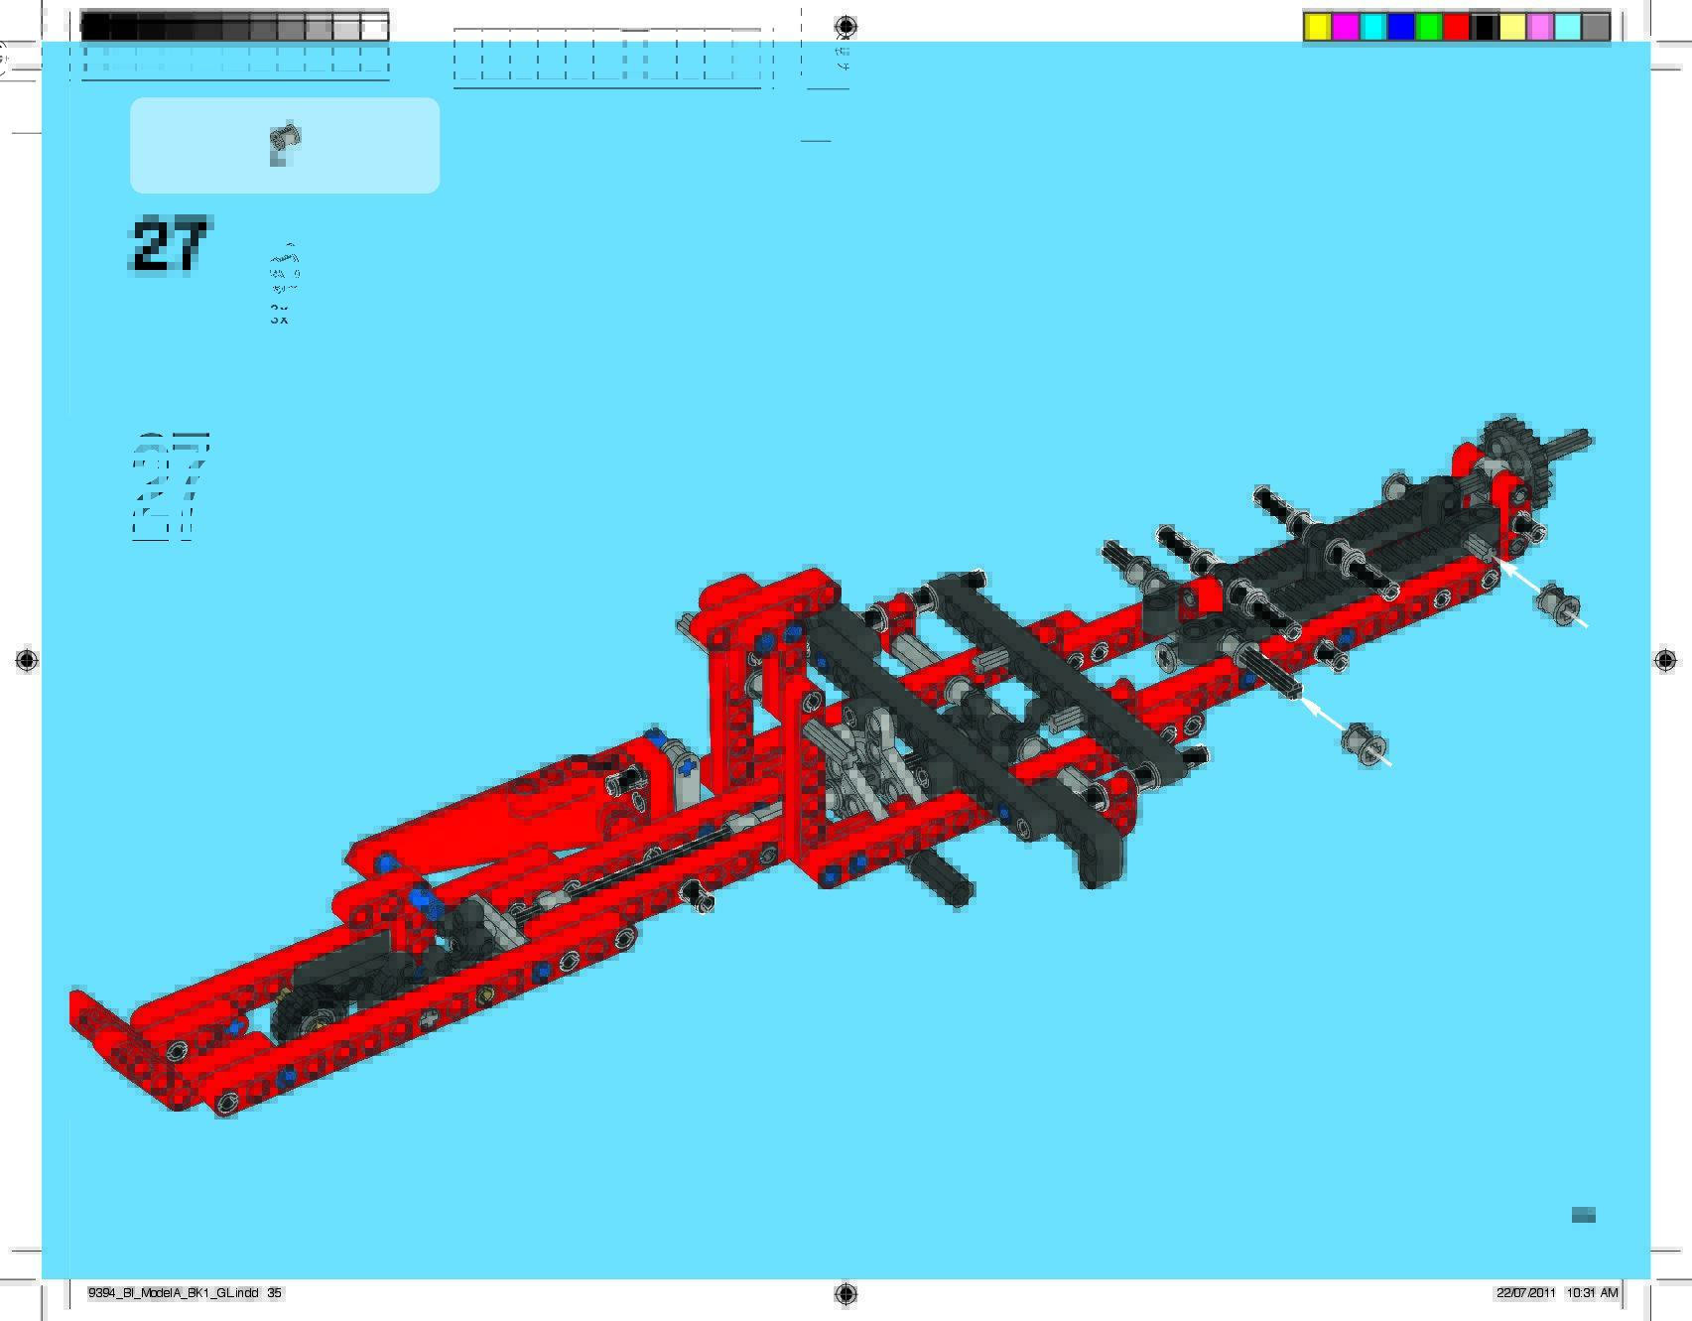Click the black gear at chassis rear
Screen dimensions: 1692x1321
[1515, 450]
